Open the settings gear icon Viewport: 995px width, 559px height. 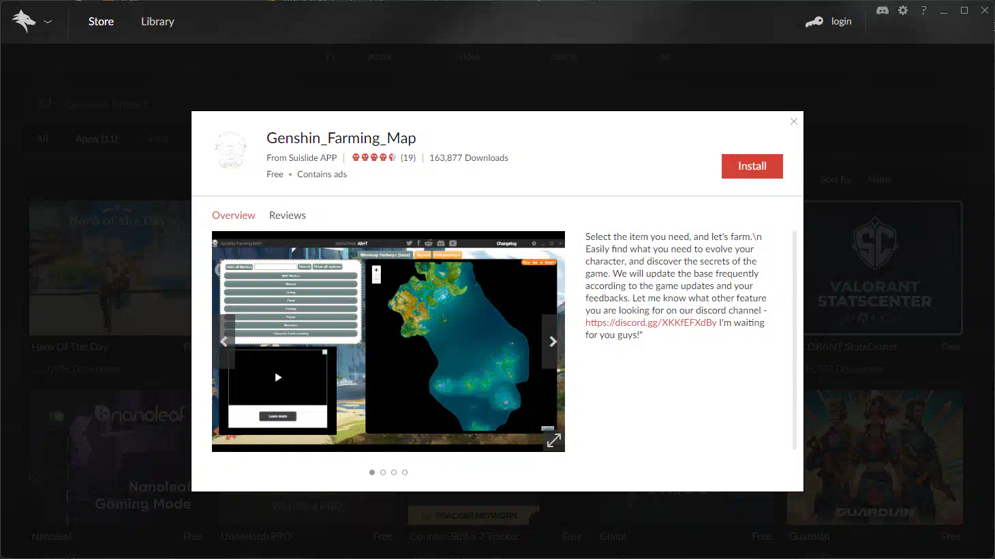tap(903, 10)
